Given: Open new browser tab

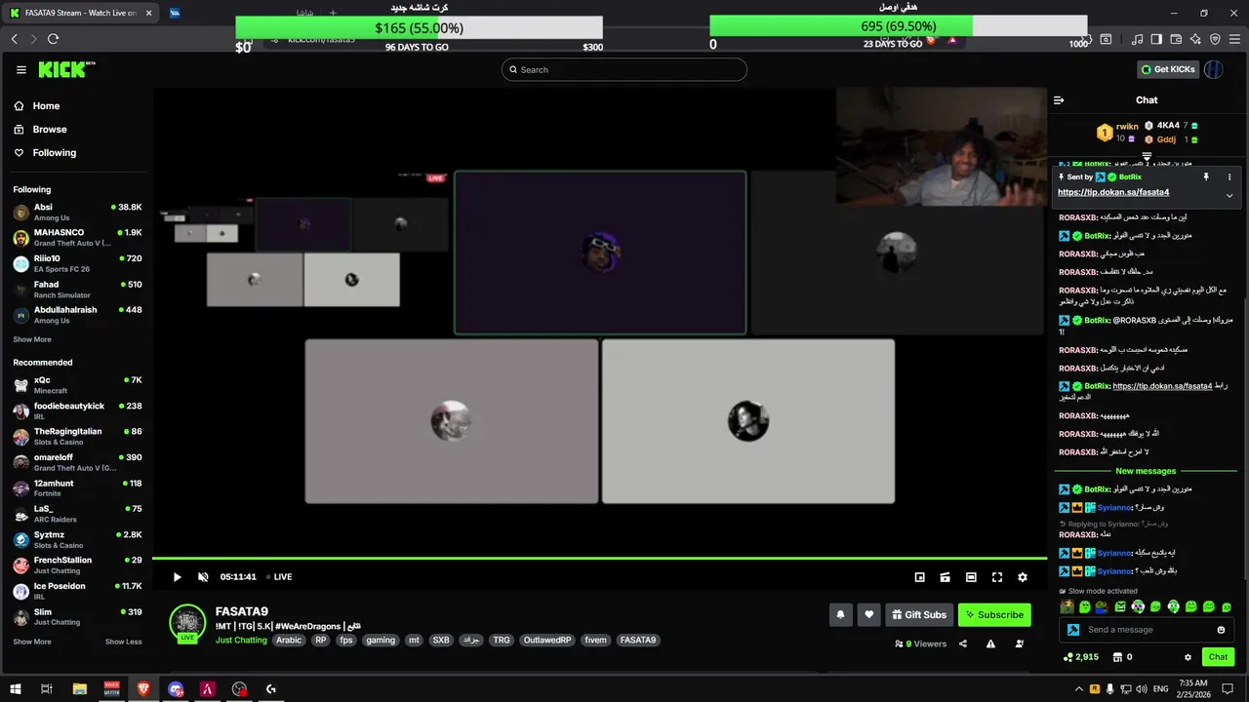Looking at the screenshot, I should point(333,14).
